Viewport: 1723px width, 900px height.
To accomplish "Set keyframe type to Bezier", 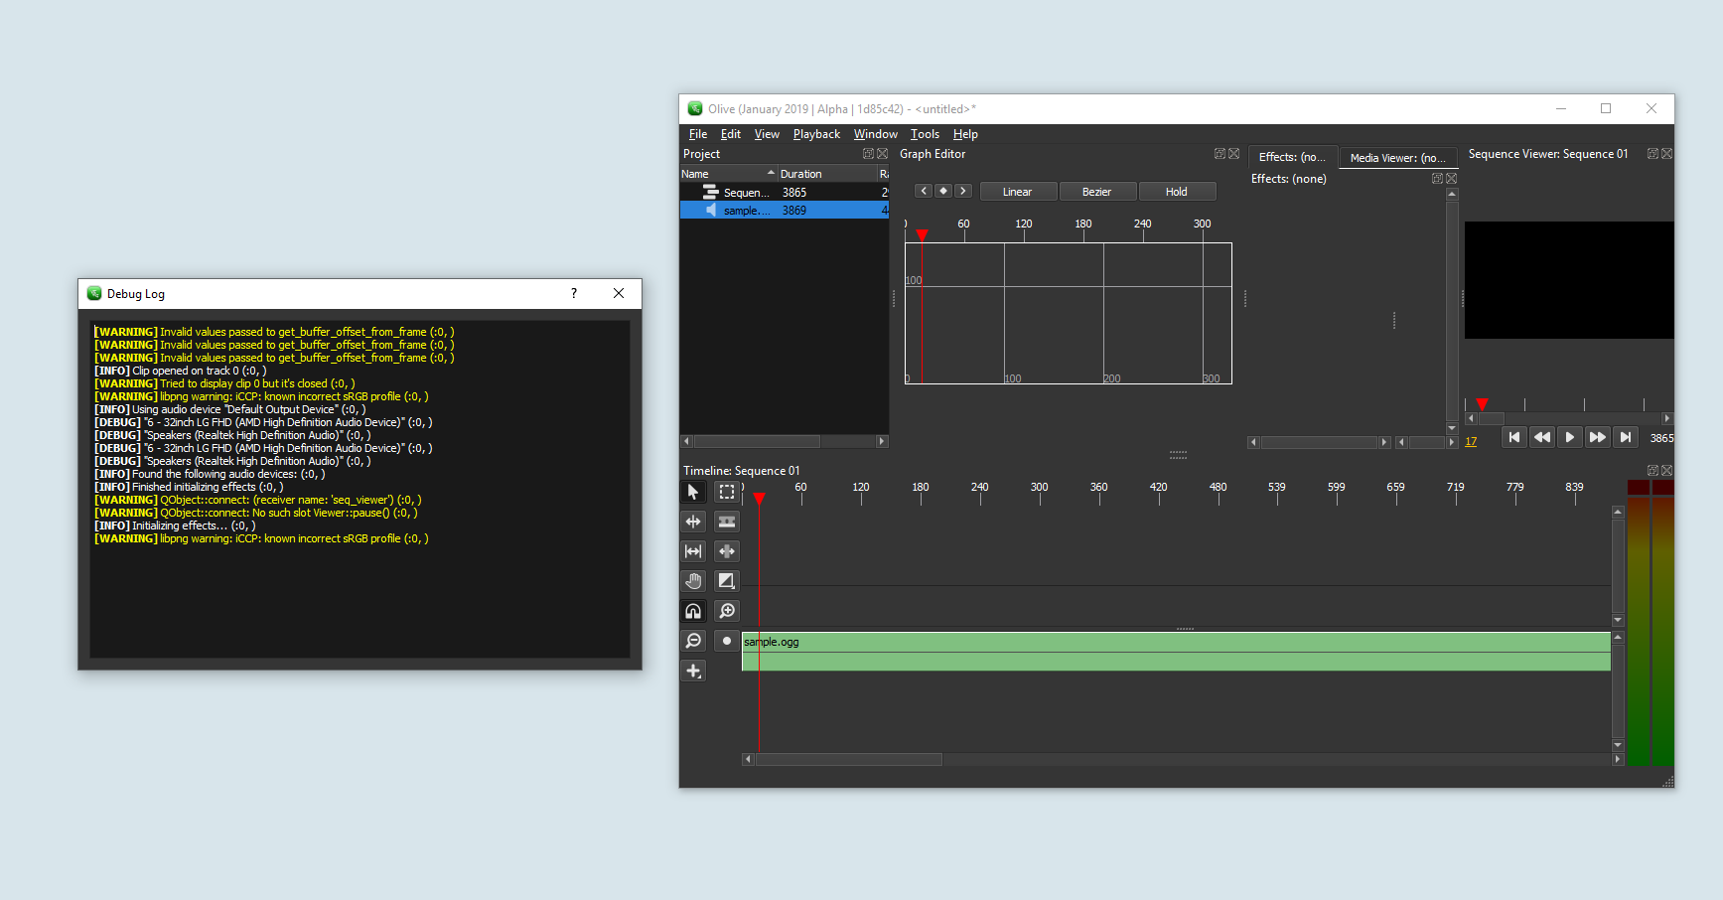I will tap(1097, 192).
